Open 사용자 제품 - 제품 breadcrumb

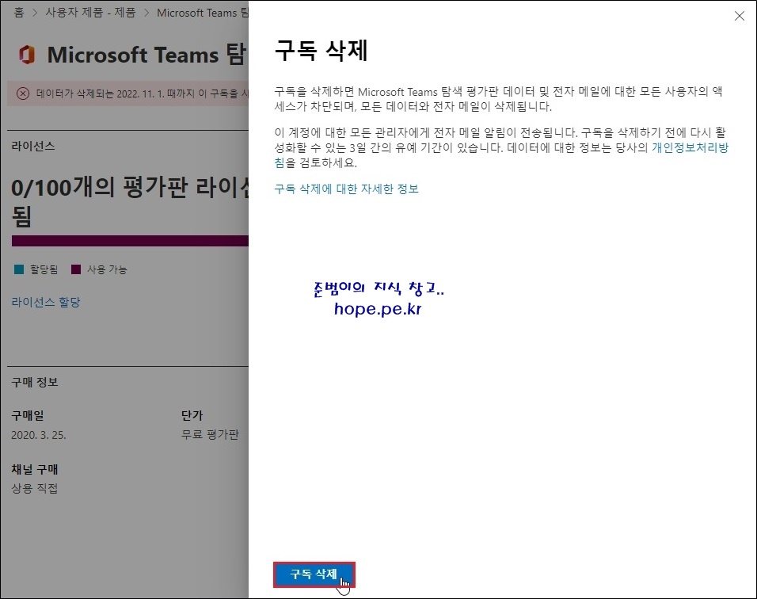(90, 13)
